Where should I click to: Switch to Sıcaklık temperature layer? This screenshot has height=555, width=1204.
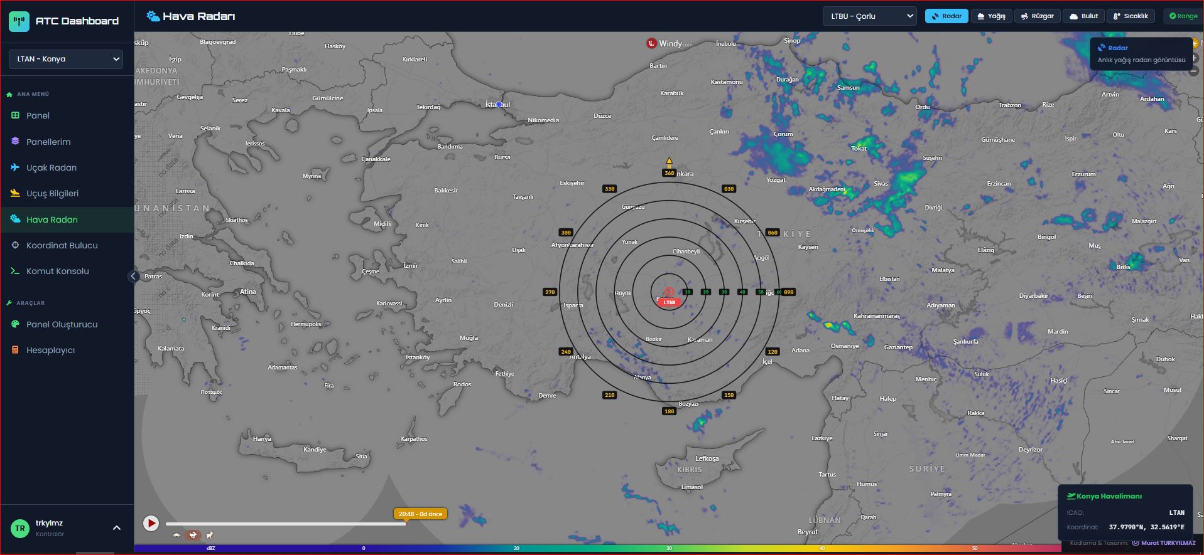click(x=1131, y=16)
